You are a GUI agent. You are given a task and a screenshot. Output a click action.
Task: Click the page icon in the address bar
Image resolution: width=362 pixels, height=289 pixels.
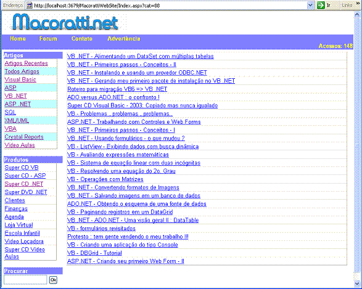[29, 5]
